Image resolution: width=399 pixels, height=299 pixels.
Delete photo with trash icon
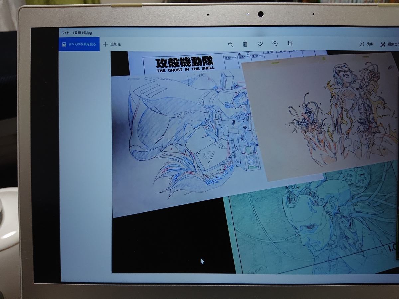click(x=245, y=44)
